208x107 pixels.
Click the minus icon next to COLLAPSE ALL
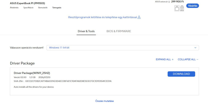(197, 59)
